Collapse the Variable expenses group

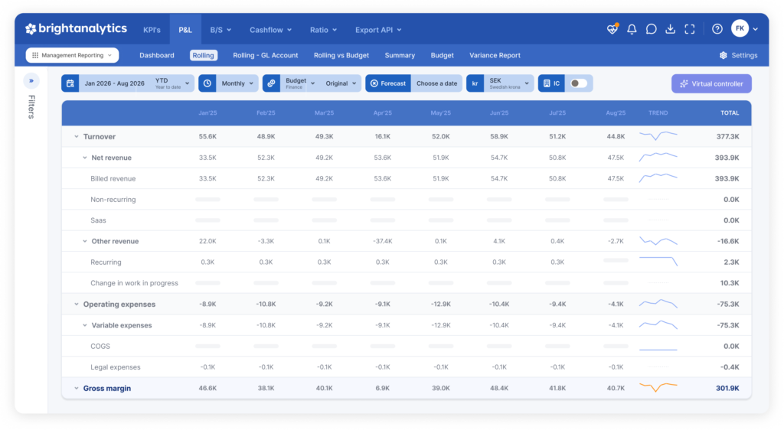point(84,325)
